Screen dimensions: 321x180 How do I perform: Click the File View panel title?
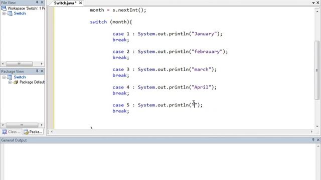point(9,2)
